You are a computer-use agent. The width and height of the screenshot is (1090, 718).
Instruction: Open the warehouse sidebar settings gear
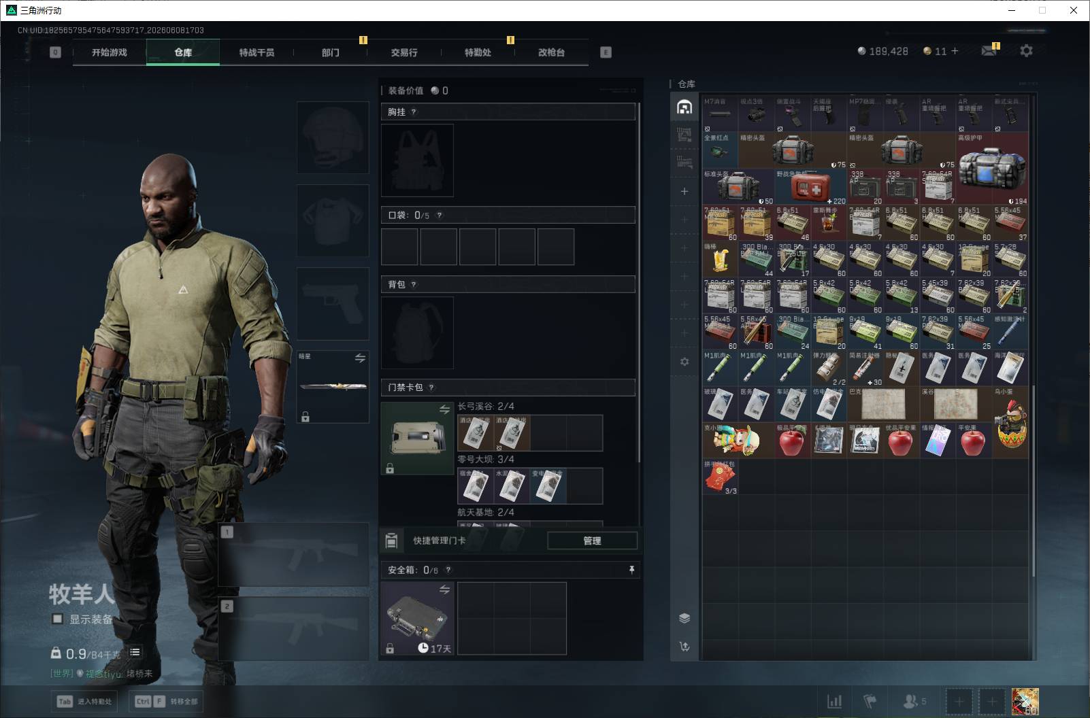[x=684, y=362]
